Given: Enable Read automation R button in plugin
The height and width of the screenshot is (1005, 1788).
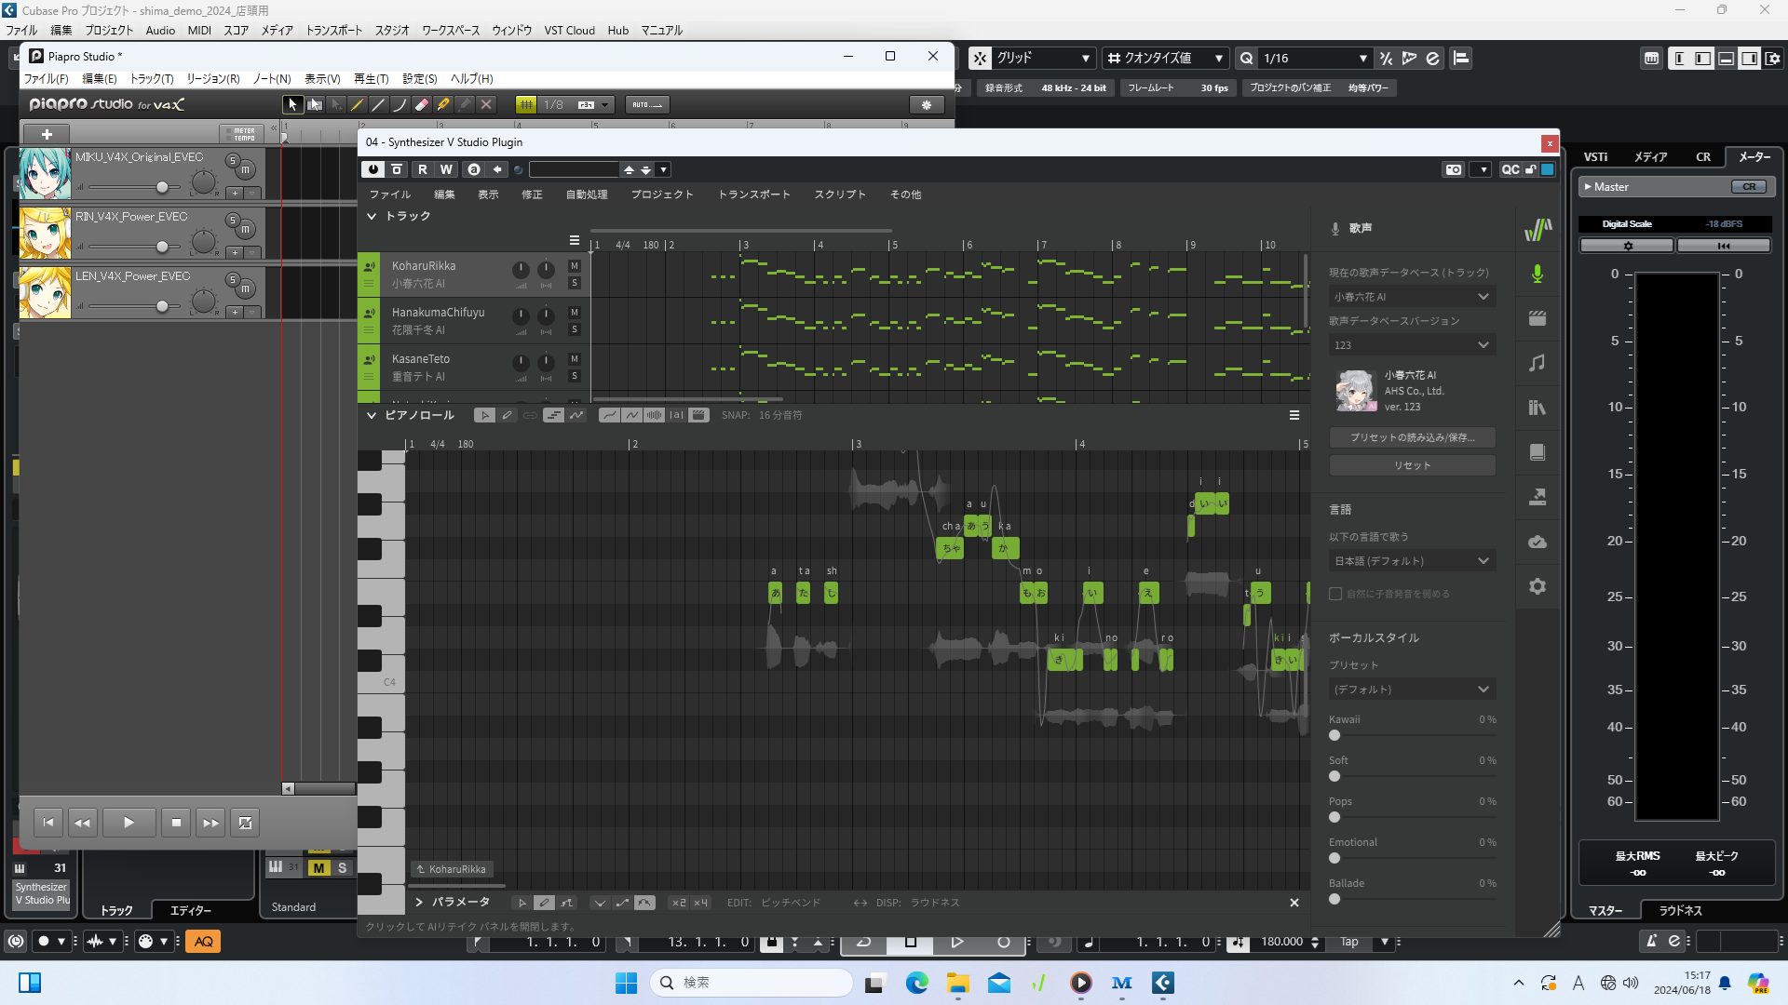Looking at the screenshot, I should [423, 169].
